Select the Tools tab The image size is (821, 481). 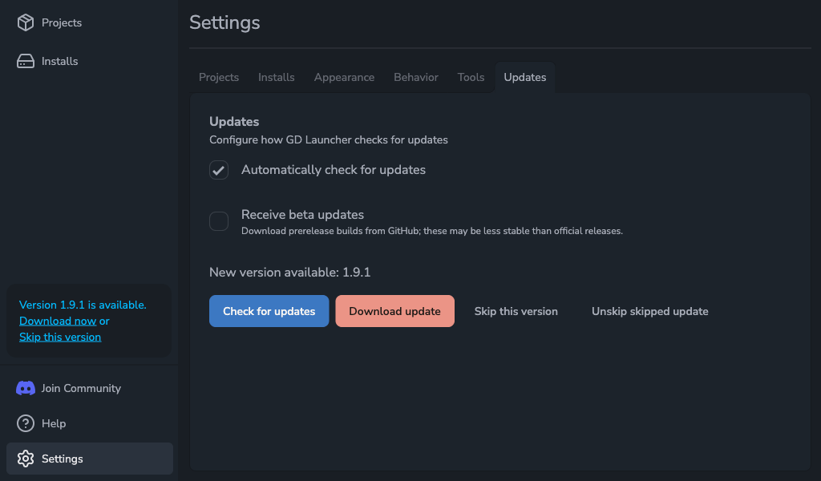(x=471, y=77)
